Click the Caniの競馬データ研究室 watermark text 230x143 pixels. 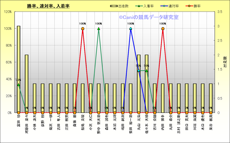click(149, 17)
